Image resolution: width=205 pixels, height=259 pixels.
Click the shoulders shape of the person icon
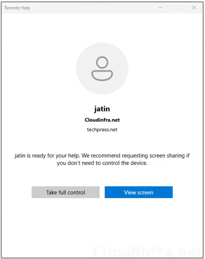pyautogui.click(x=102, y=75)
